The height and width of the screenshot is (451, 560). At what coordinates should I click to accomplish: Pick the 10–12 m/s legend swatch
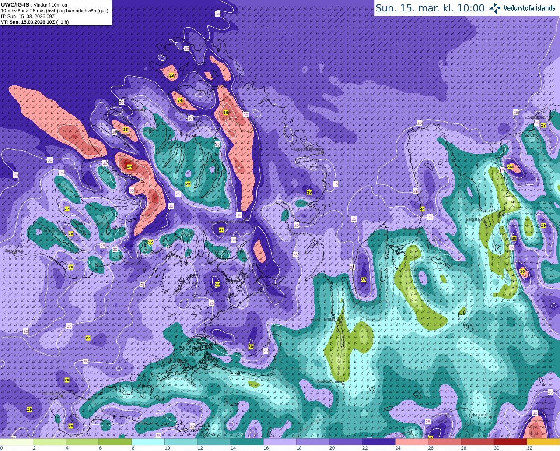click(181, 441)
